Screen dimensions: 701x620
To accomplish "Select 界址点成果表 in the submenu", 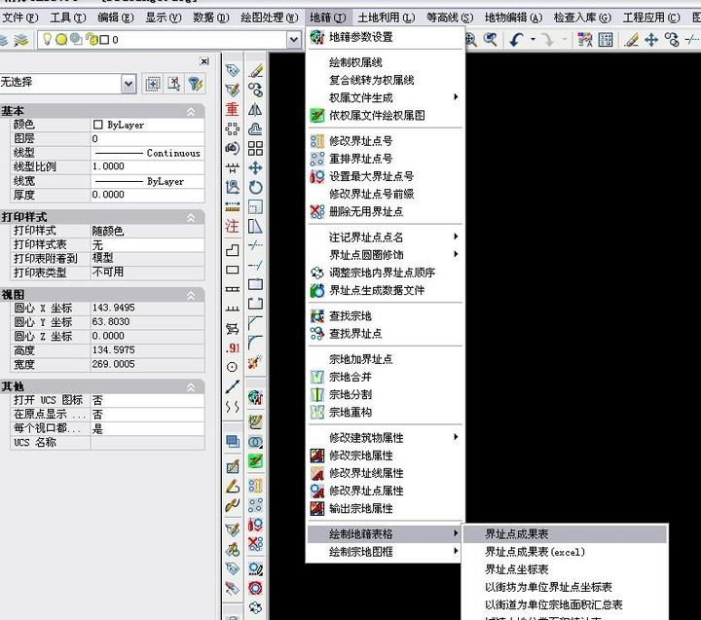I will [565, 534].
